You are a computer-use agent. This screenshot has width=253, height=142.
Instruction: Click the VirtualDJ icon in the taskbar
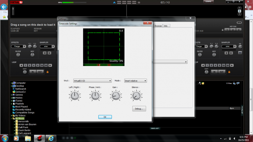[x=39, y=138]
